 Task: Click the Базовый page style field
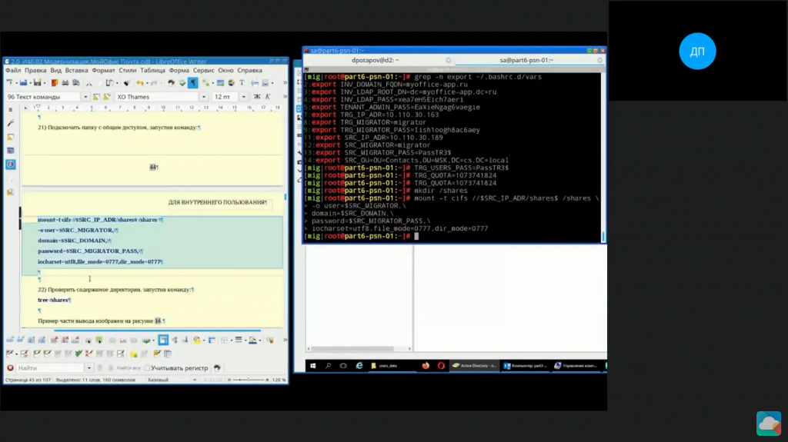159,380
